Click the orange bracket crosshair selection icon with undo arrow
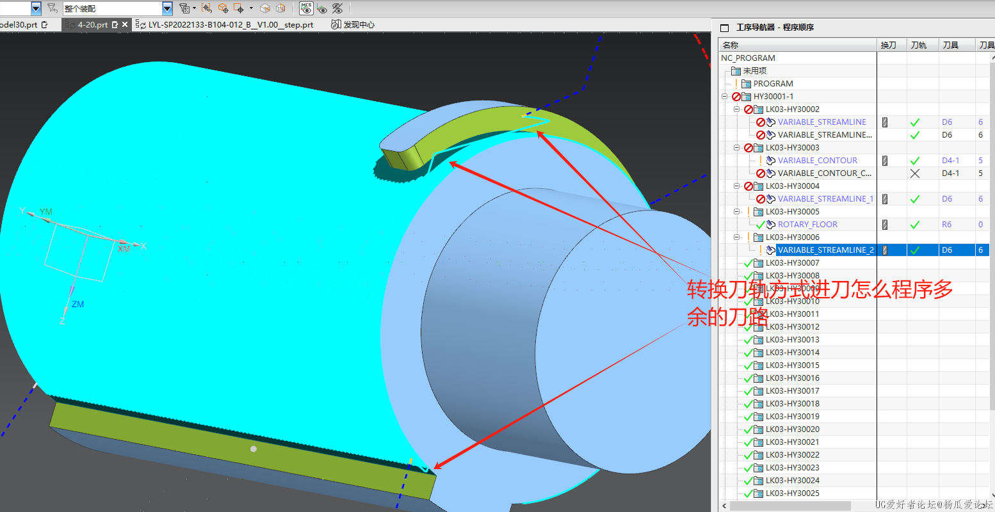The width and height of the screenshot is (995, 512). coord(207,8)
